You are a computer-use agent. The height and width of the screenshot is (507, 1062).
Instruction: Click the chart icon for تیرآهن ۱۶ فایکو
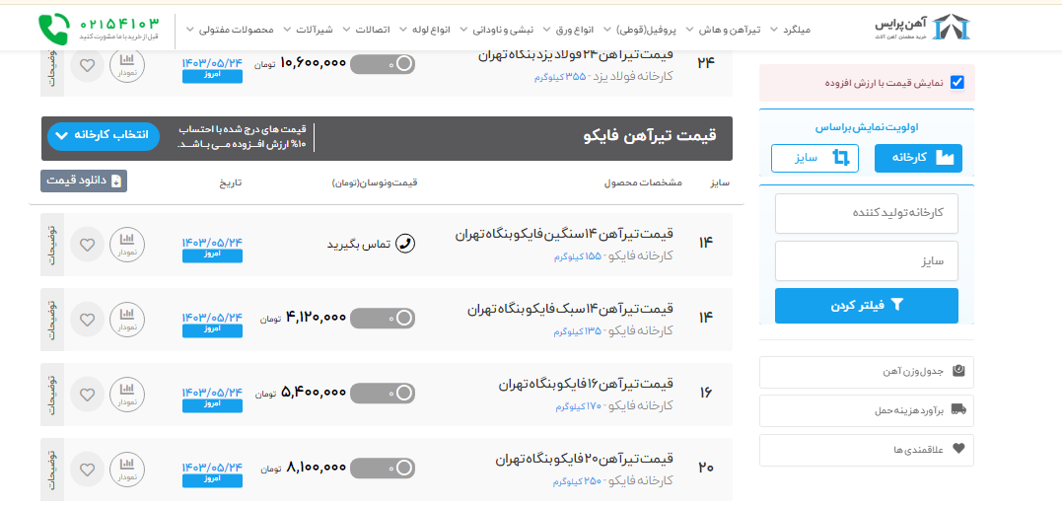pos(127,394)
